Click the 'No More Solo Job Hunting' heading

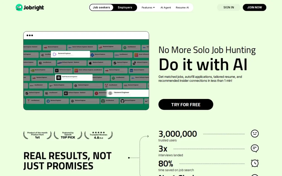[207, 50]
